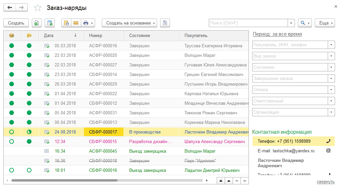The image size is (341, 187).
Task: Click into the Поиск search field
Action: (248, 23)
